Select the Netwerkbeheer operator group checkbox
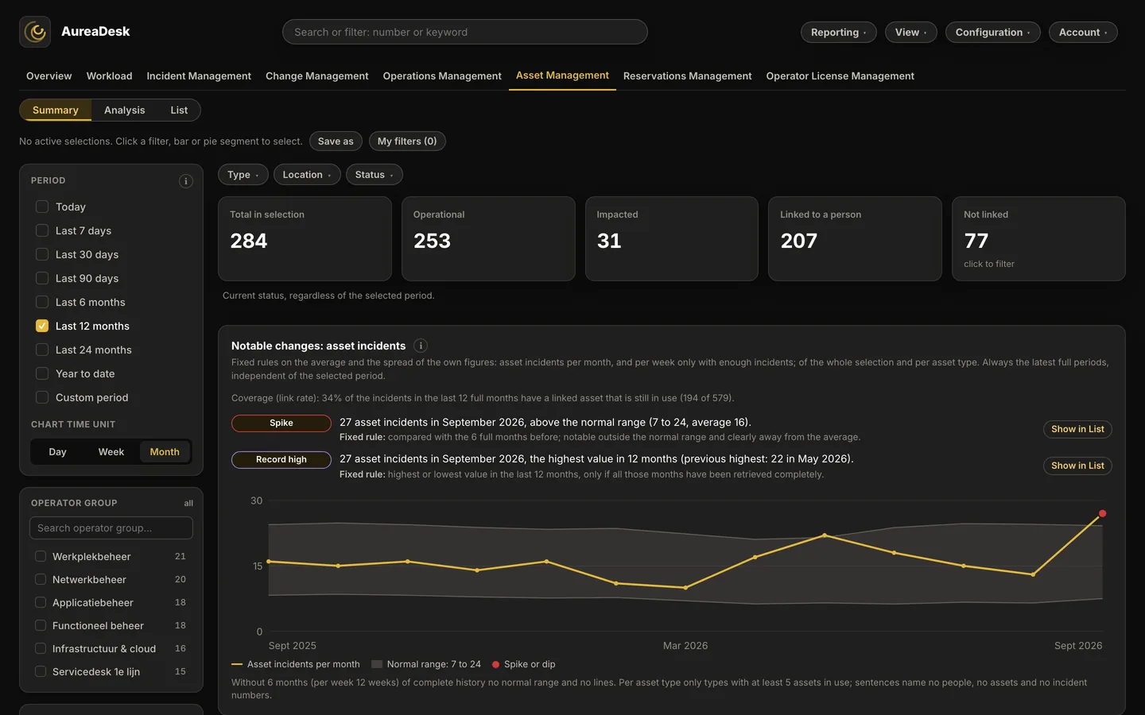This screenshot has width=1145, height=715. 41,579
